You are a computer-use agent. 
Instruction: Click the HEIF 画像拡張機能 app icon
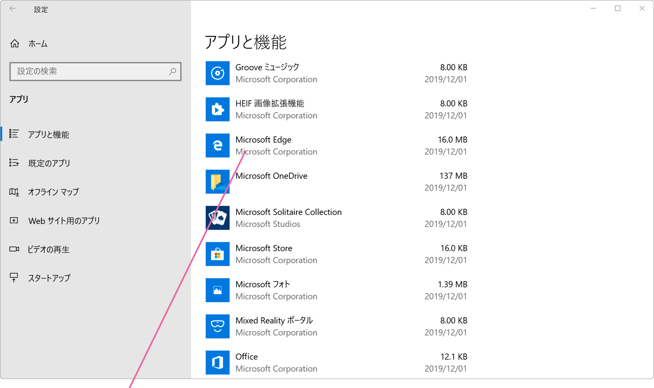217,109
